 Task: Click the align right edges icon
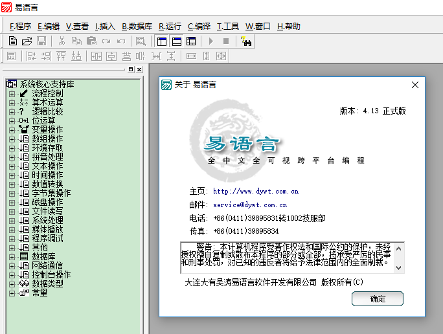[x=46, y=56]
